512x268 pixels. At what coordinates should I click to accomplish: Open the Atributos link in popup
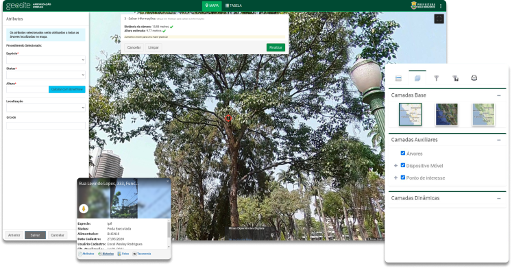pos(86,254)
